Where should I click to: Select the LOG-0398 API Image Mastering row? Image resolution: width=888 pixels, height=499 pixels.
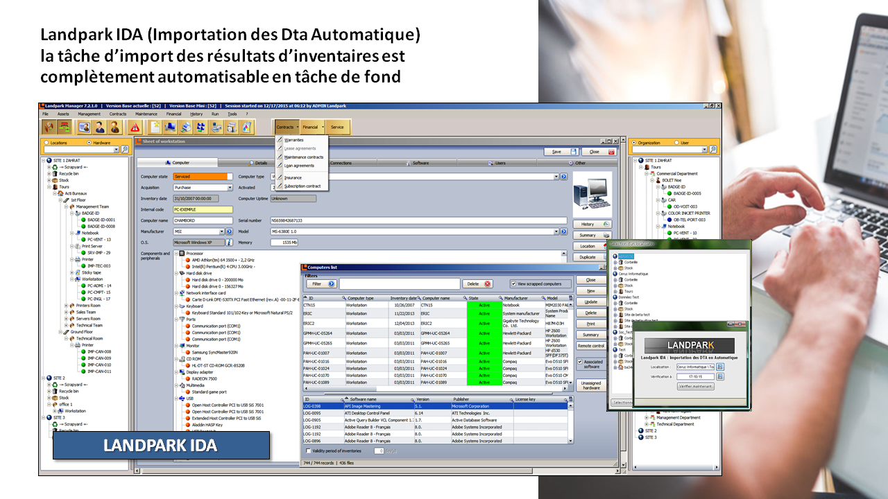pyautogui.click(x=435, y=406)
